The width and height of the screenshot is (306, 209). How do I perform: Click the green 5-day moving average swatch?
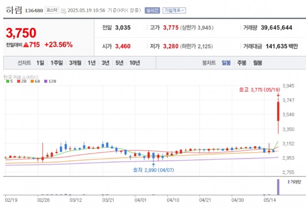pos(7,82)
